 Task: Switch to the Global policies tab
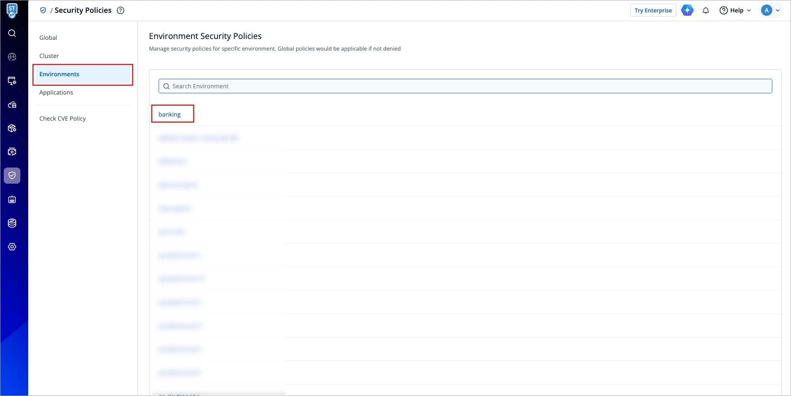(48, 38)
